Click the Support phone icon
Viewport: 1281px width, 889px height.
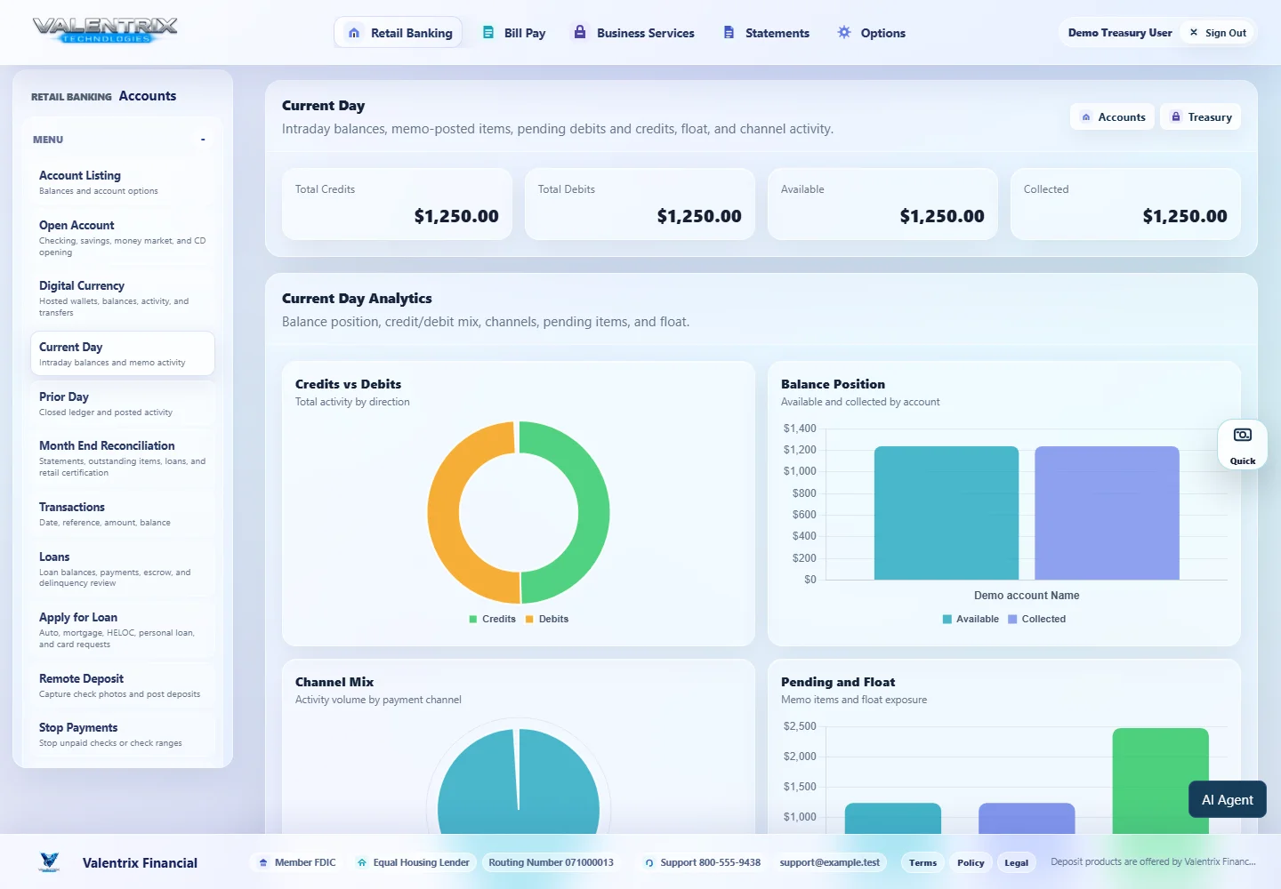click(x=649, y=862)
